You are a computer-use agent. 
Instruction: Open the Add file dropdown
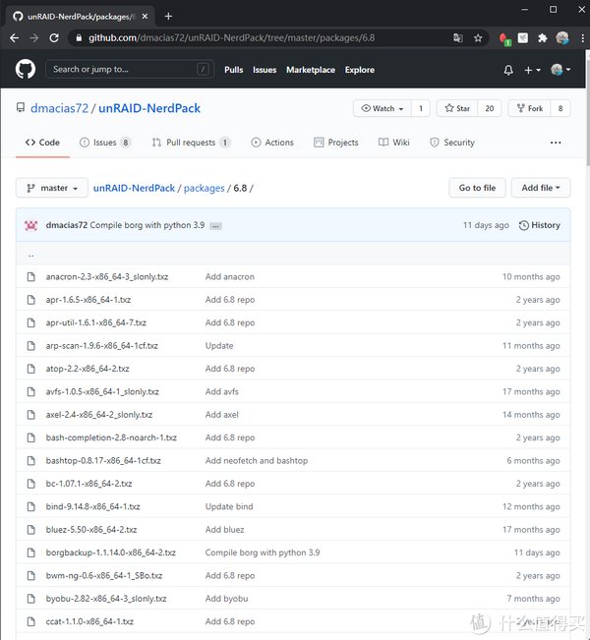coord(543,188)
